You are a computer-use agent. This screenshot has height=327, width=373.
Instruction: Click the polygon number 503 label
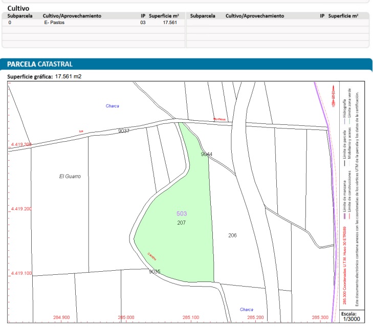(x=182, y=213)
